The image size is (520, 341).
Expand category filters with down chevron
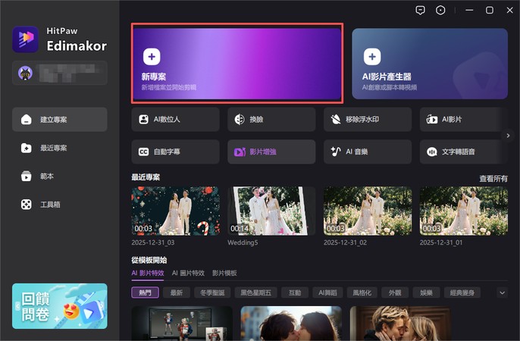pyautogui.click(x=502, y=293)
